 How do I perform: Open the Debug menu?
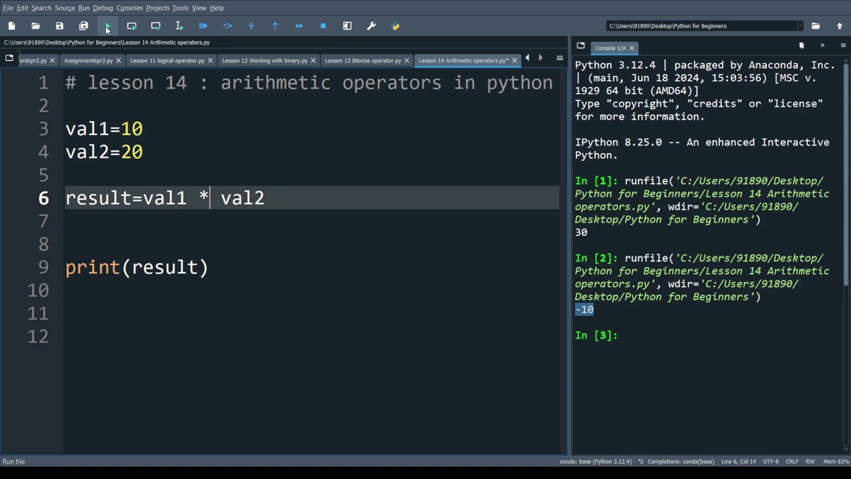[103, 8]
